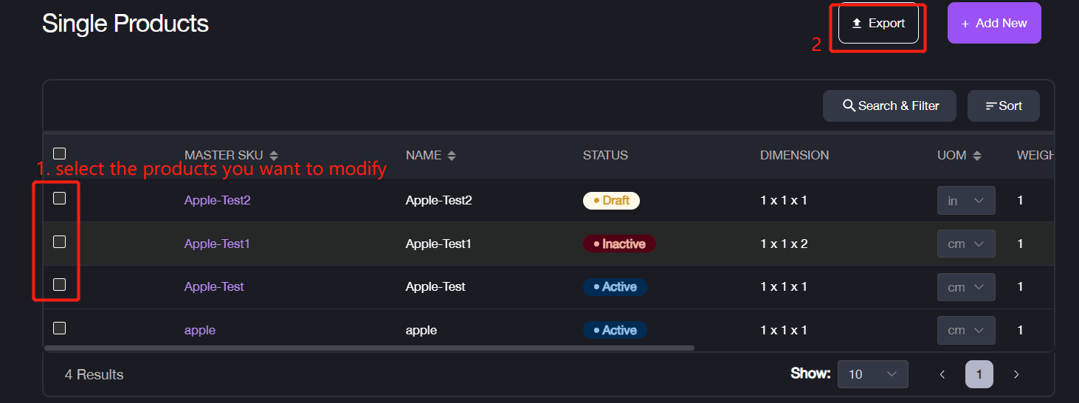Go to previous page arrow
The width and height of the screenshot is (1079, 403).
pyautogui.click(x=942, y=374)
